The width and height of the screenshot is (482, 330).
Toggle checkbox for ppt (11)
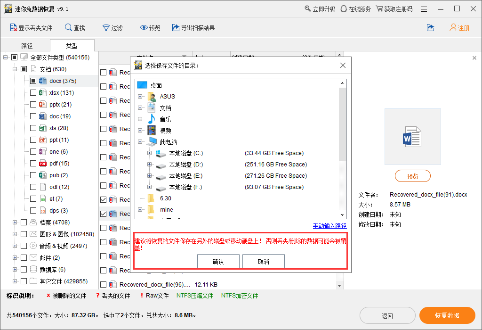tap(33, 140)
